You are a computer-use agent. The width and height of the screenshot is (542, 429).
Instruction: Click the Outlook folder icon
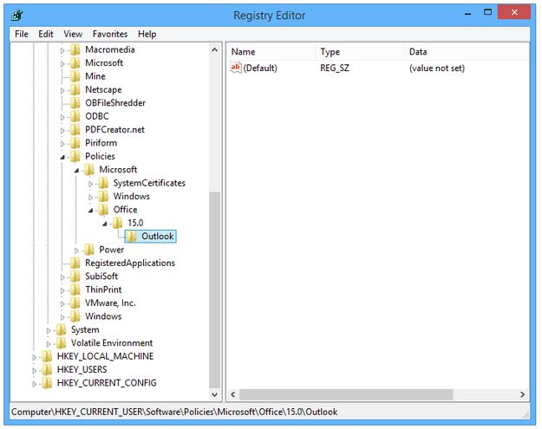(x=131, y=237)
